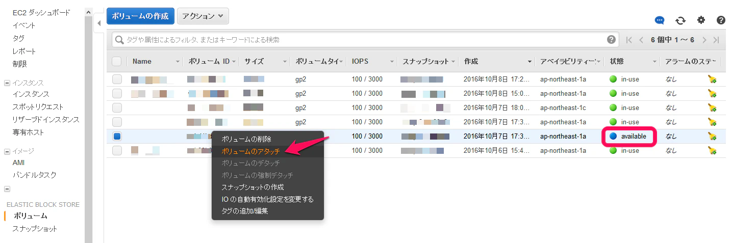Click the ボリュームの作成 button

point(140,16)
